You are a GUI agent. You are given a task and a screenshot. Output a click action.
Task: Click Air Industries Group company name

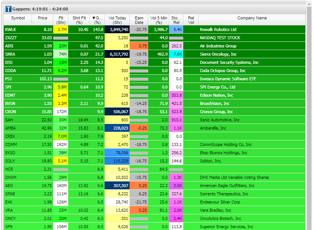[218, 46]
